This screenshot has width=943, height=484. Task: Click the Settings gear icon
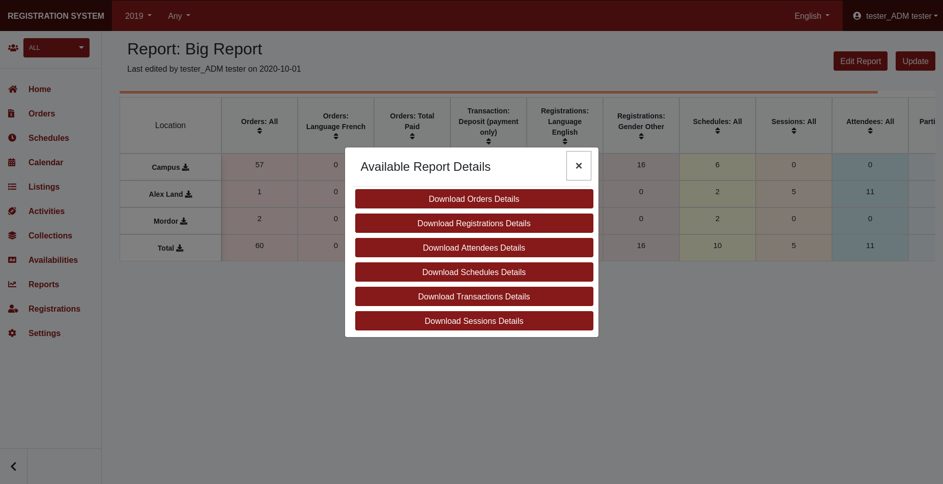pos(12,333)
